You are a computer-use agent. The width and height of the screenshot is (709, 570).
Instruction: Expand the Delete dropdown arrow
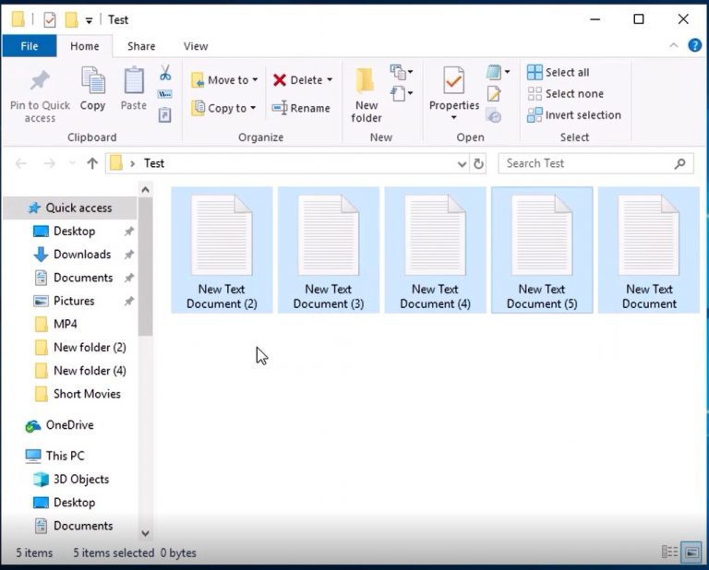click(330, 80)
